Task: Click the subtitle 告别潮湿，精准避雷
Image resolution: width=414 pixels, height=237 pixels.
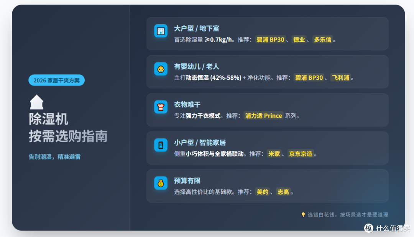Action: 55,157
